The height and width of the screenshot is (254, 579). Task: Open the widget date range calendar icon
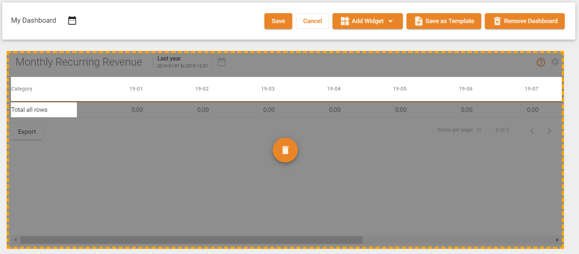[222, 62]
